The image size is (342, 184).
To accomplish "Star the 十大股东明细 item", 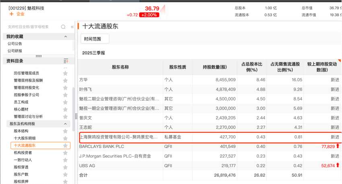I will 65,138.
